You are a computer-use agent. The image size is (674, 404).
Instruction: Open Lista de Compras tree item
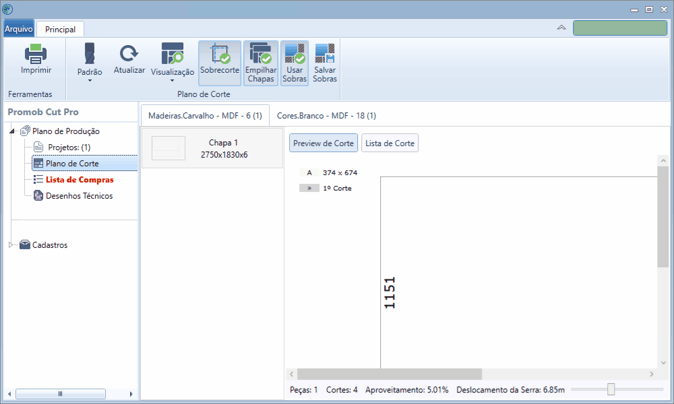coord(80,180)
